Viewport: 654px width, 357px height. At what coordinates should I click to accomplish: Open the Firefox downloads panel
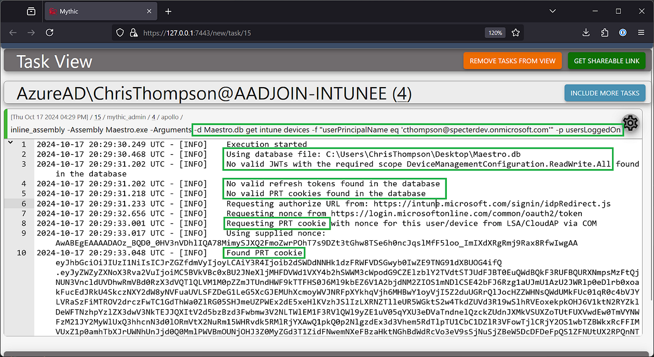point(586,33)
